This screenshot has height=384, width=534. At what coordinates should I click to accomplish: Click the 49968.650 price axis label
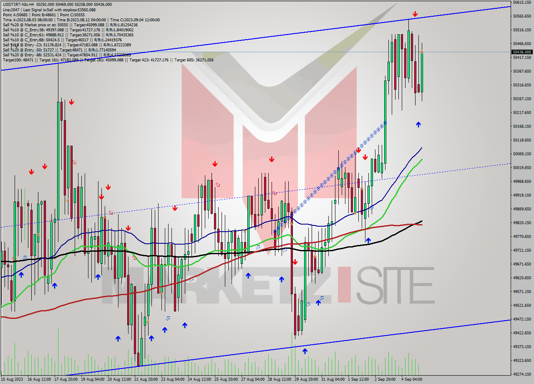click(522, 182)
